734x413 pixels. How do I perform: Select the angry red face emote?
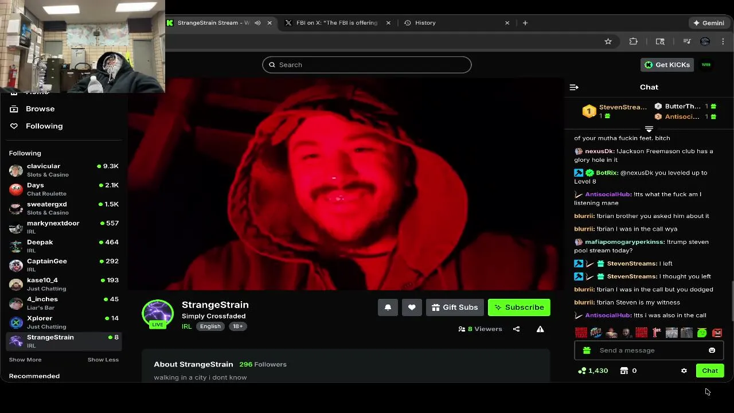[x=717, y=333]
